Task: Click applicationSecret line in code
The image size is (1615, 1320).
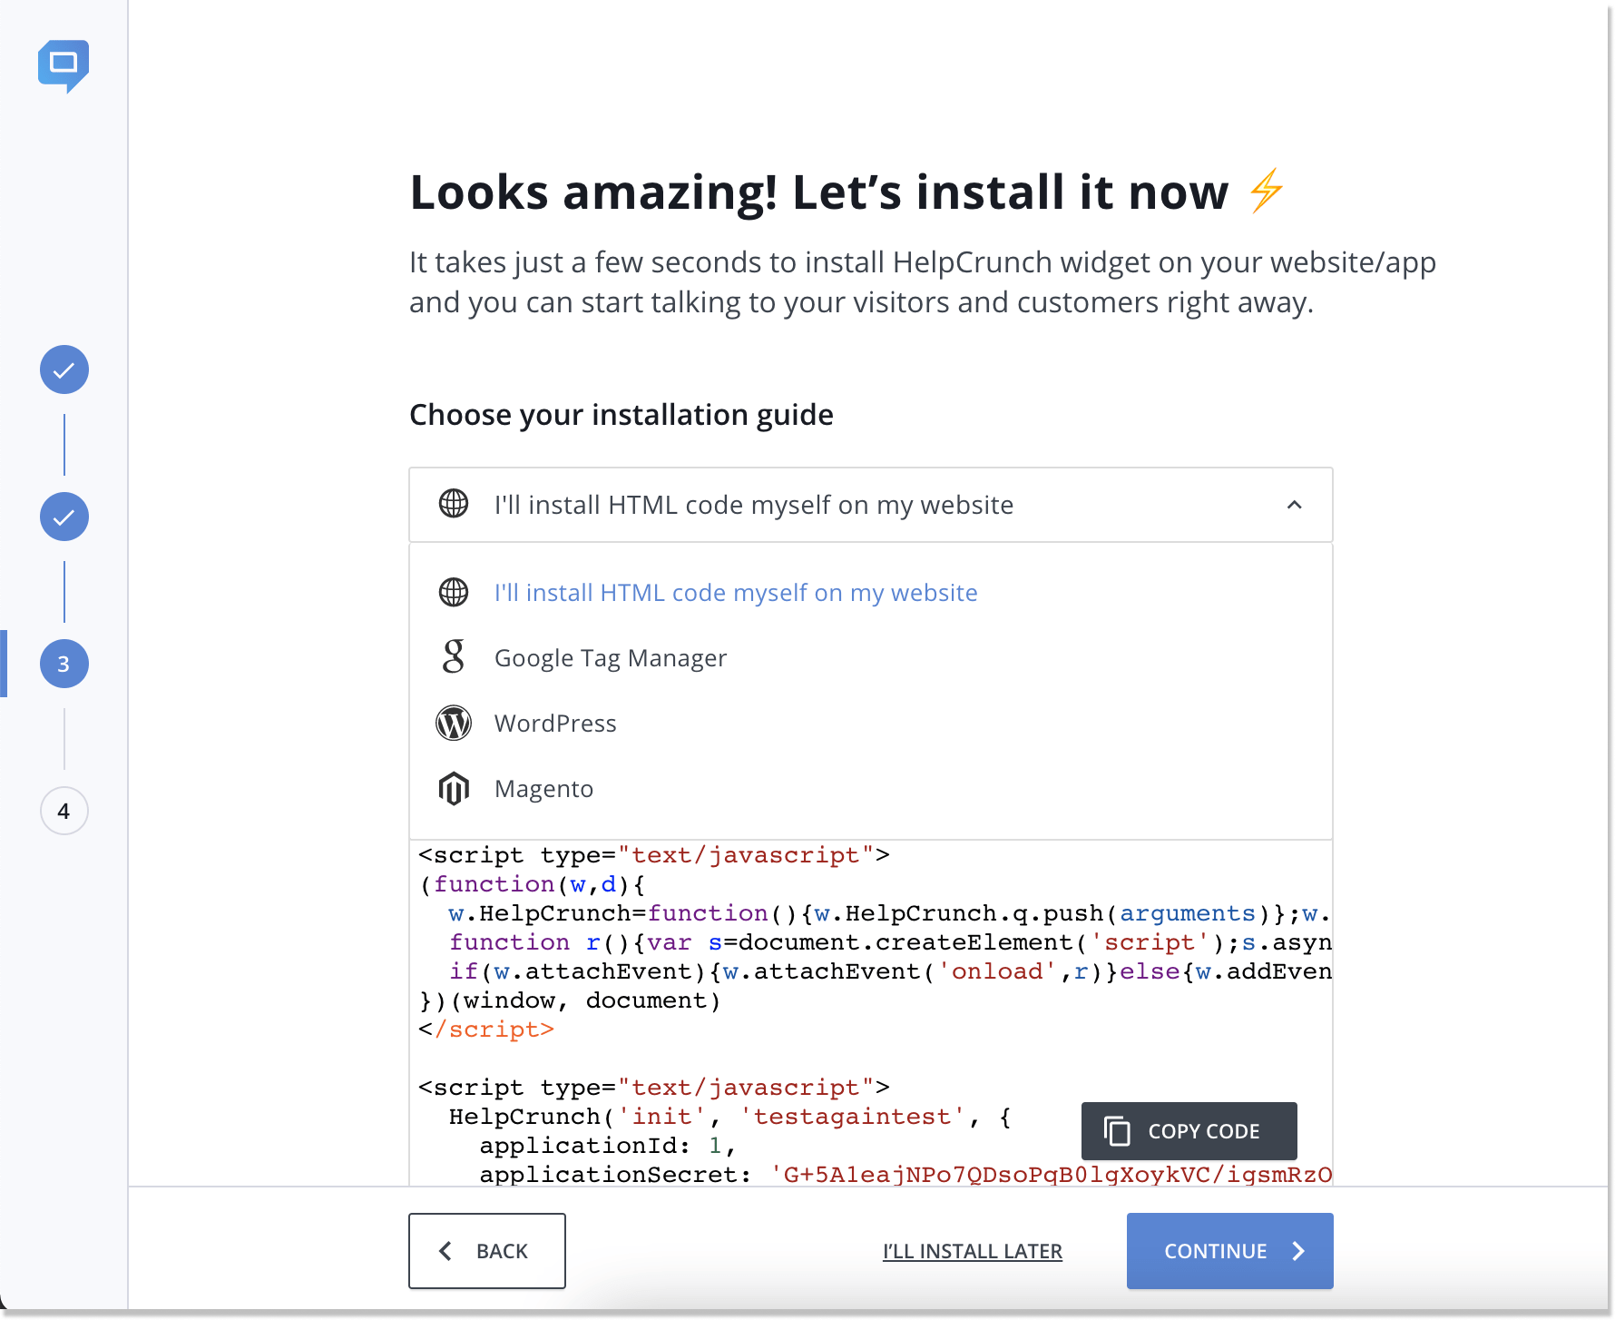Action: point(905,1175)
